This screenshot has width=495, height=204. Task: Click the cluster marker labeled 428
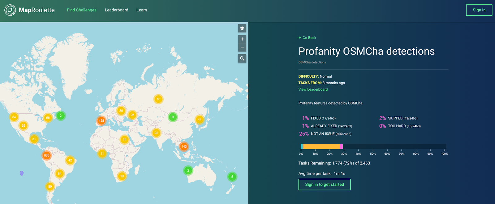101,120
